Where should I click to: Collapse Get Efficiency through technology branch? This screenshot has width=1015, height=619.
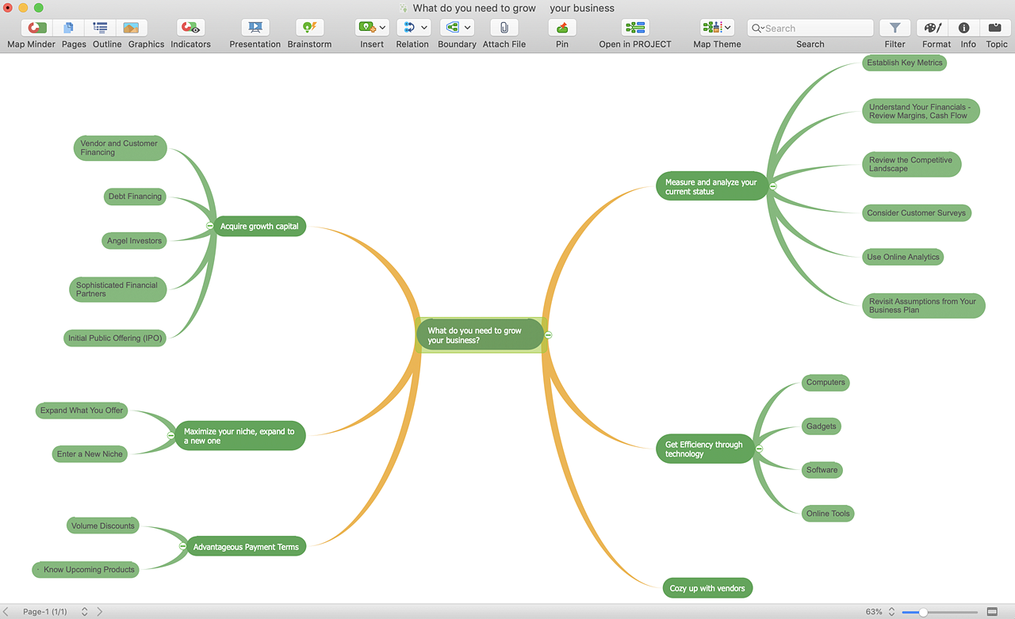pyautogui.click(x=759, y=449)
